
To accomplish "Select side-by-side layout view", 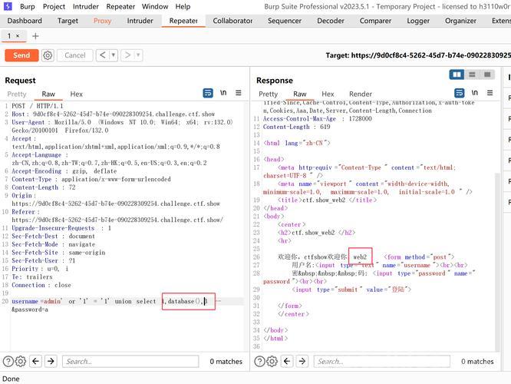I will tap(457, 74).
